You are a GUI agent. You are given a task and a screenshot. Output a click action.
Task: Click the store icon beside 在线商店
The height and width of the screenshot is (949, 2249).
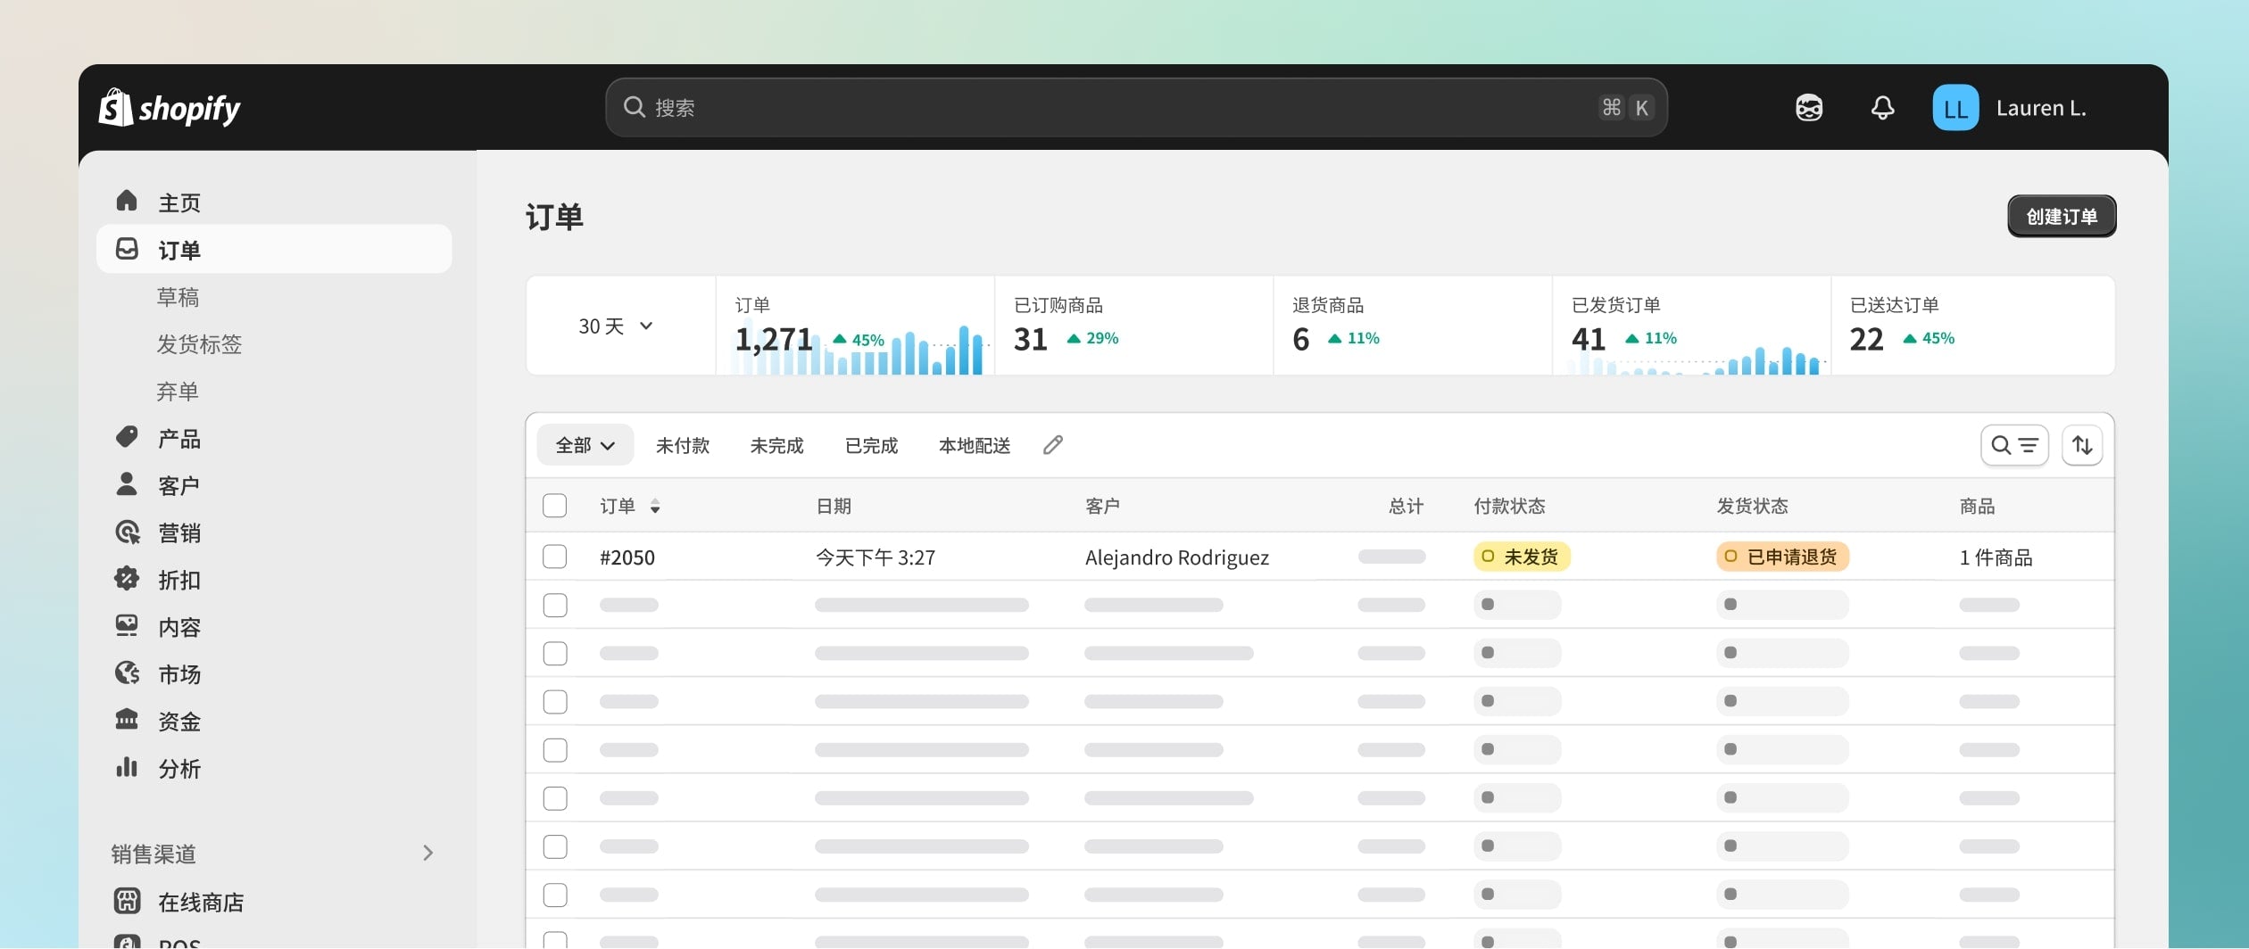[127, 901]
